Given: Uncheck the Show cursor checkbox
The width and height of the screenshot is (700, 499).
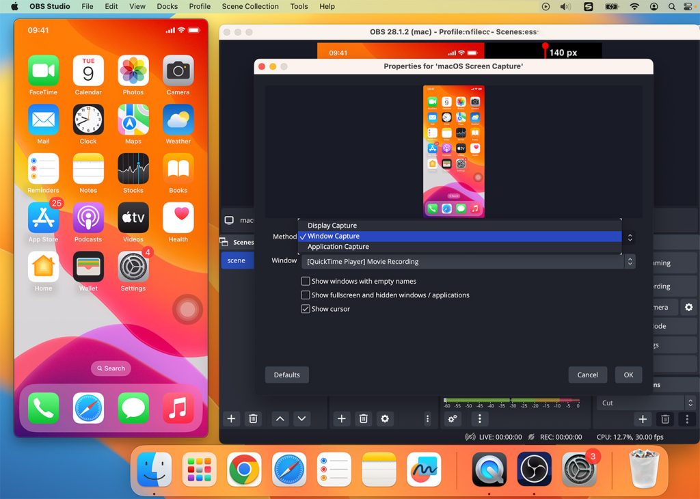Looking at the screenshot, I should pyautogui.click(x=306, y=309).
